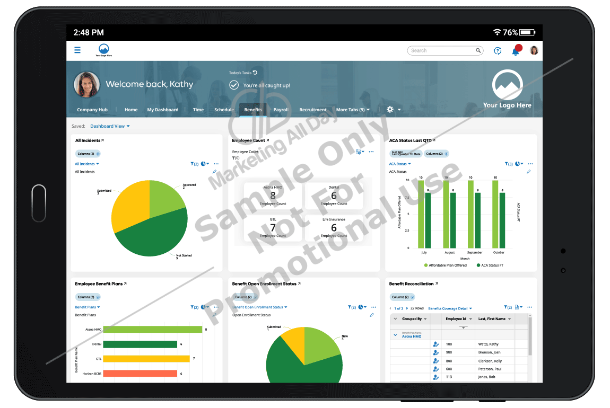Click the export icon on Benefit Reconciliation
The width and height of the screenshot is (610, 408).
pyautogui.click(x=516, y=307)
